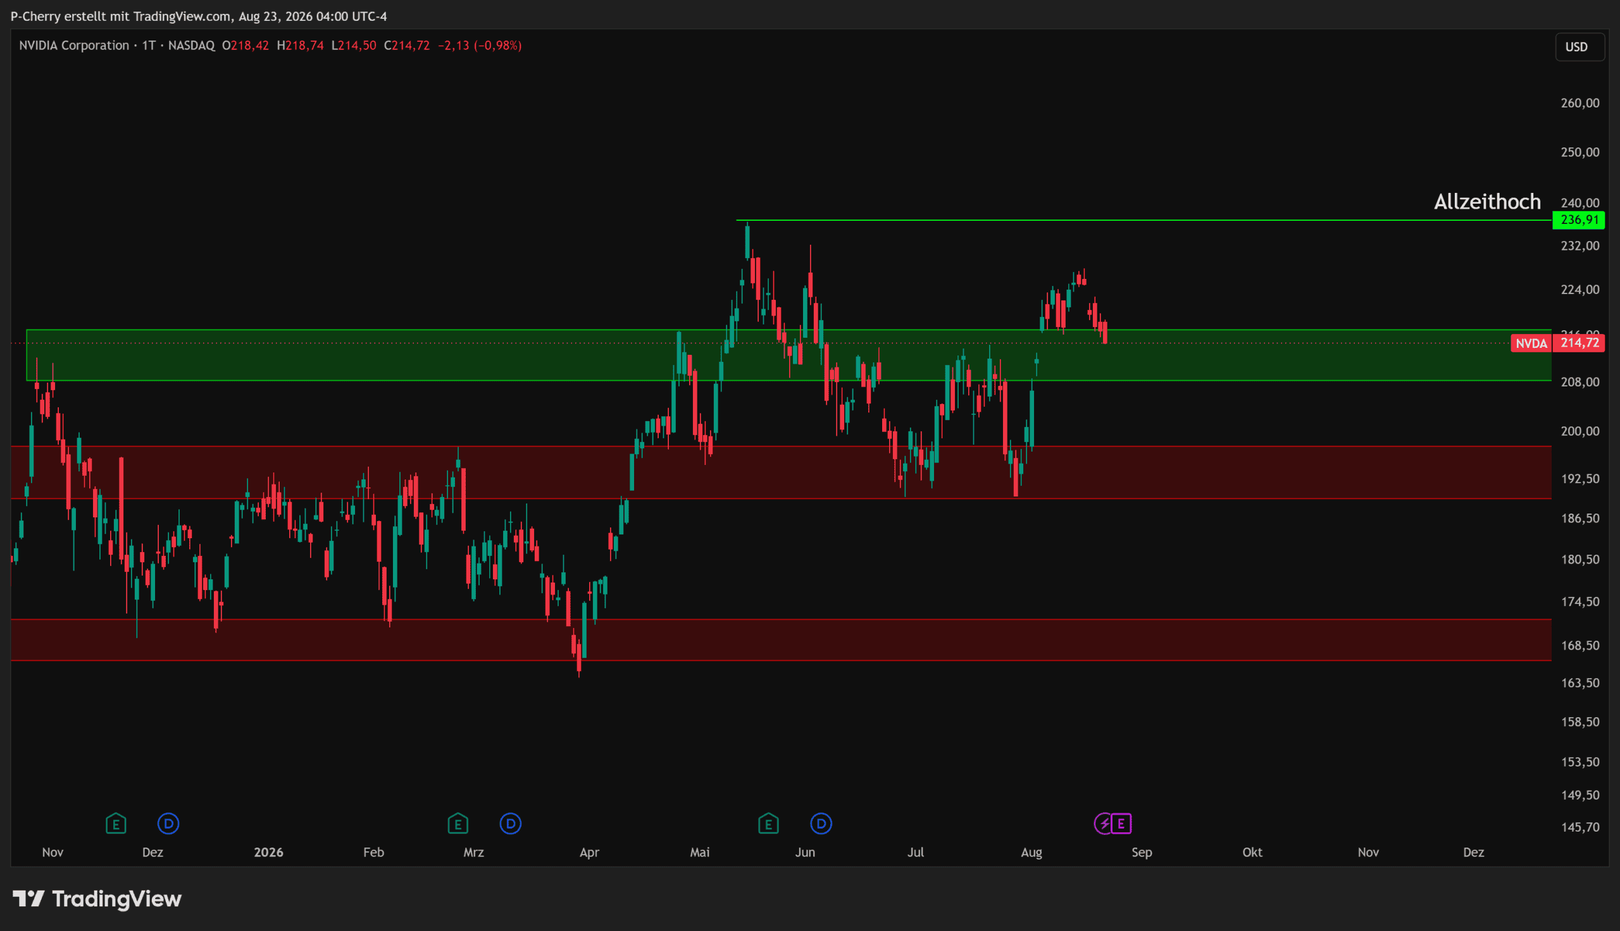1620x931 pixels.
Task: Click the low value L214,50
Action: (354, 46)
